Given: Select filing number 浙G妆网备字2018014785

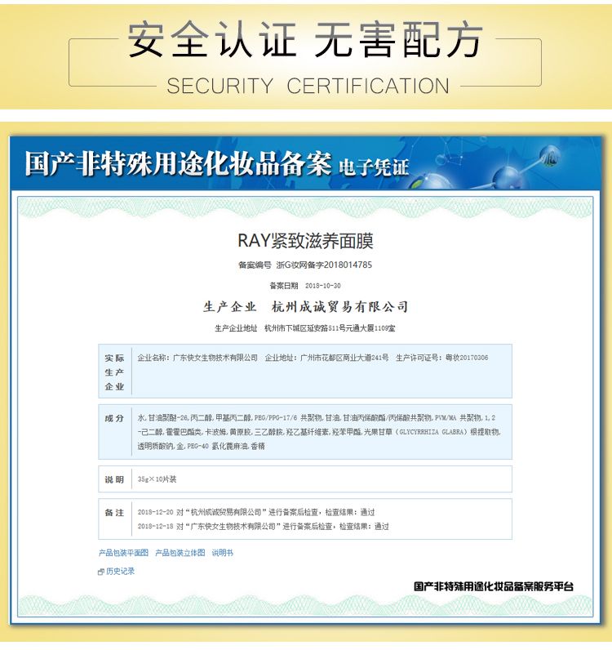Looking at the screenshot, I should [324, 265].
